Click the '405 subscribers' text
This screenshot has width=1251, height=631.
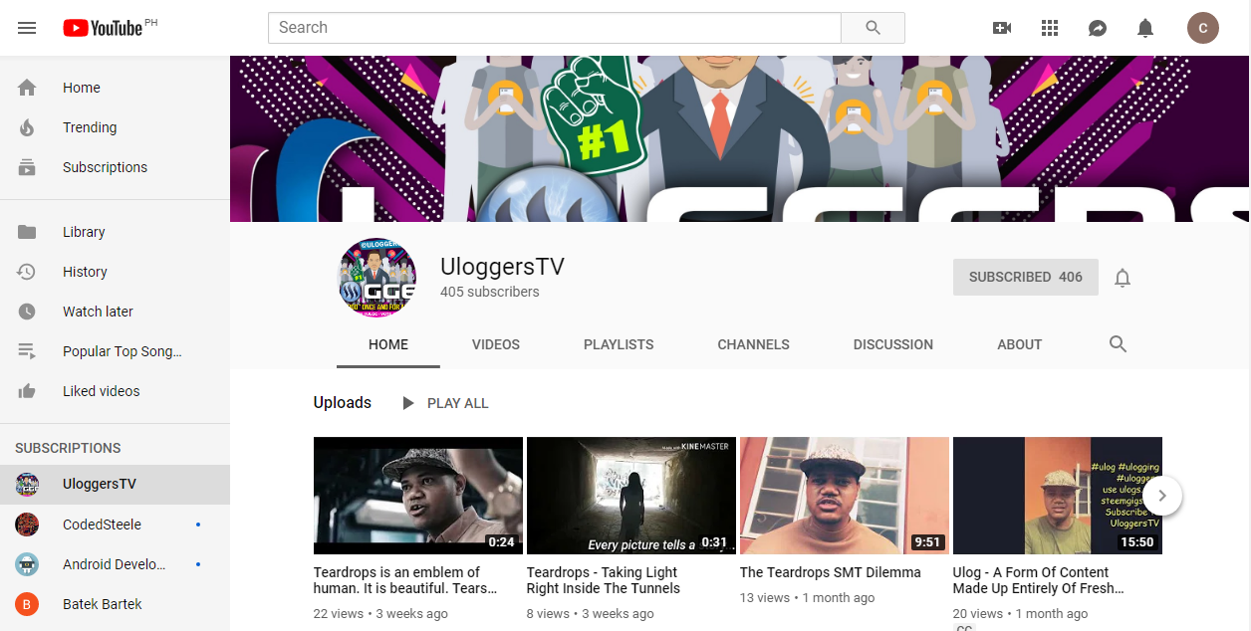click(490, 292)
